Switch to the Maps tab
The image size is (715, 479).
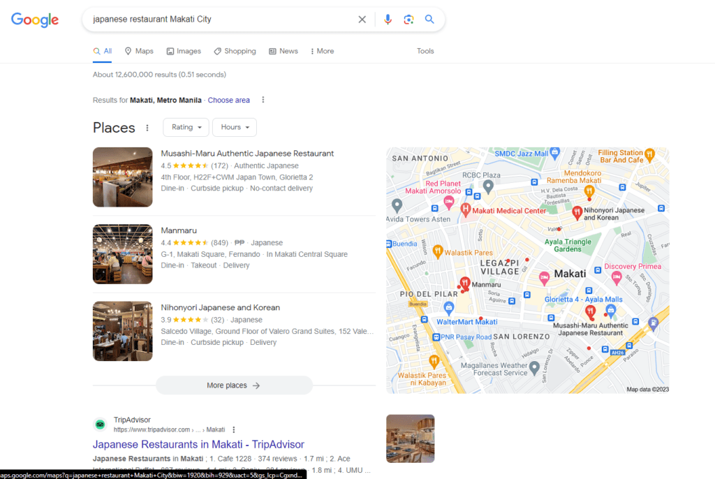pyautogui.click(x=139, y=51)
